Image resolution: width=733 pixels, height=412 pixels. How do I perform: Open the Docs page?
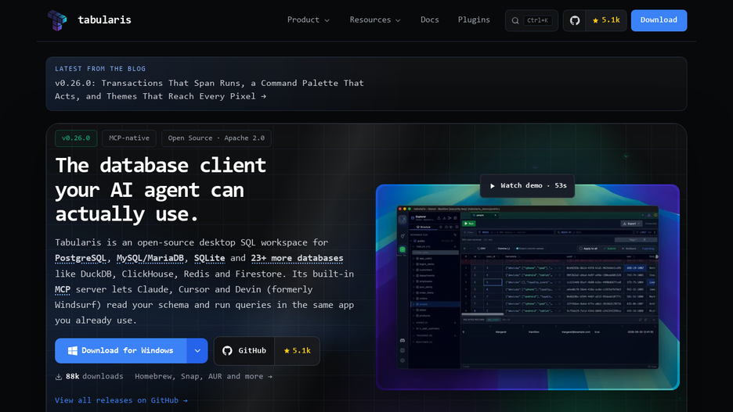click(430, 20)
